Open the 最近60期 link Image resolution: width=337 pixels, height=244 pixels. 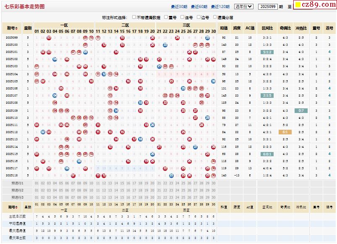tap(199, 7)
